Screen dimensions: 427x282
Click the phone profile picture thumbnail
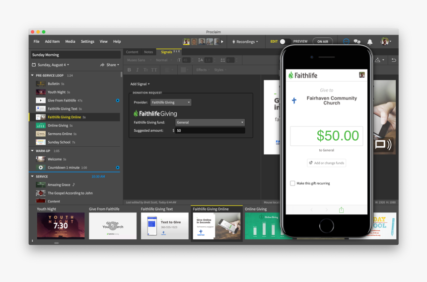pyautogui.click(x=361, y=75)
